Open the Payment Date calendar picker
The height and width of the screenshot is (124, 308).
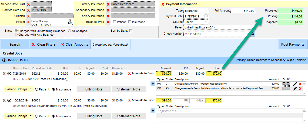click(x=206, y=16)
